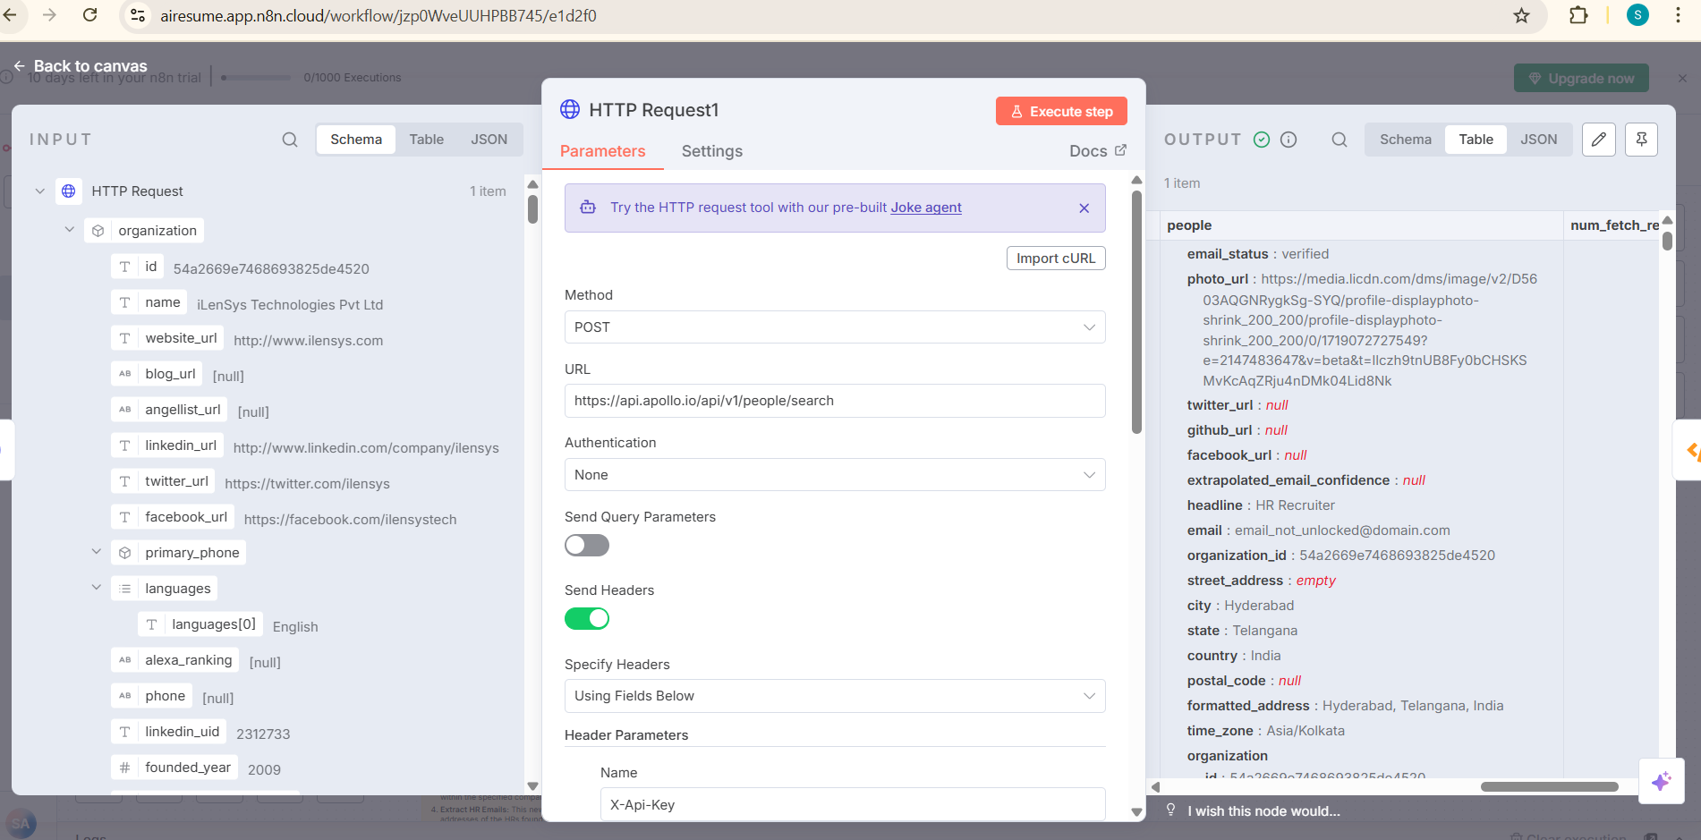Dismiss the Joke agent banner
1701x840 pixels.
click(1084, 208)
